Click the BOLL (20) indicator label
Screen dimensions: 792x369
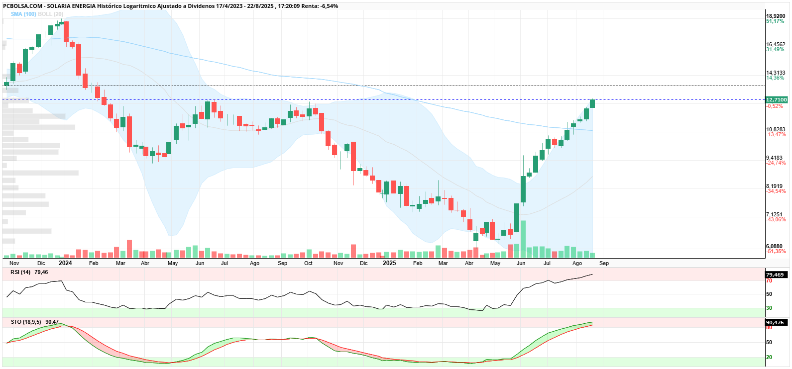coord(51,14)
